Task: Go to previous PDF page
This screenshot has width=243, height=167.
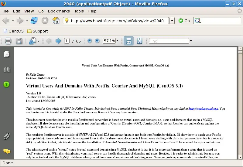Action: coord(49,41)
